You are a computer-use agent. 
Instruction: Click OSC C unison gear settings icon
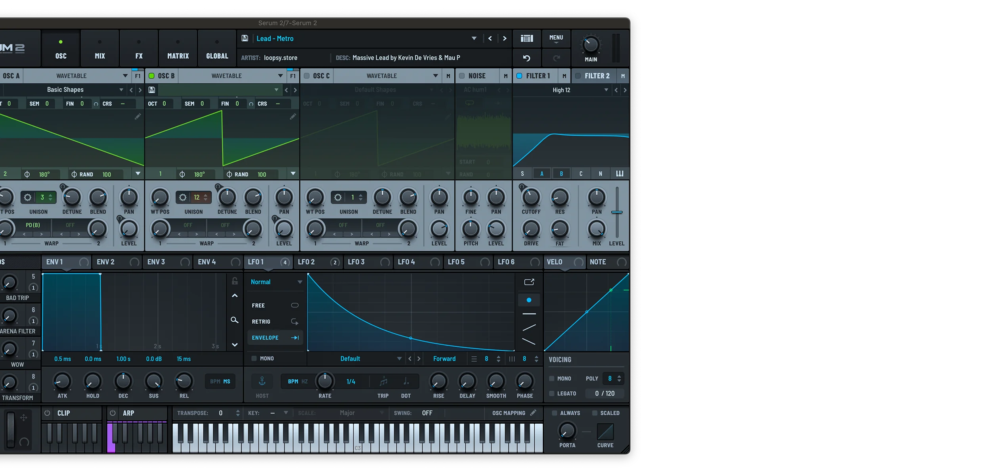pos(338,197)
